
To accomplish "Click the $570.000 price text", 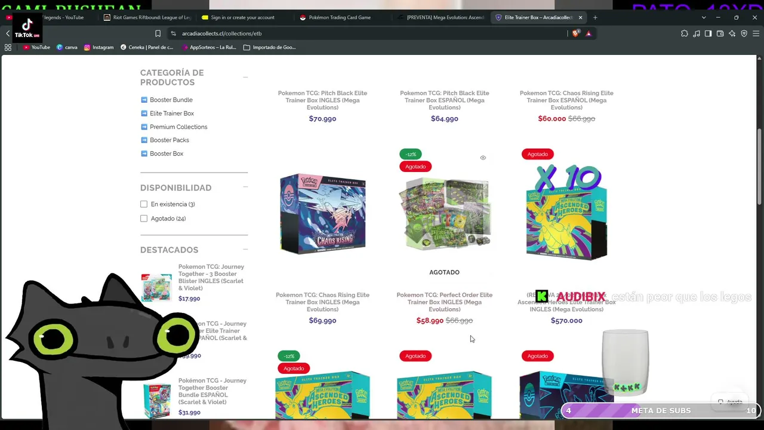I will [x=566, y=321].
